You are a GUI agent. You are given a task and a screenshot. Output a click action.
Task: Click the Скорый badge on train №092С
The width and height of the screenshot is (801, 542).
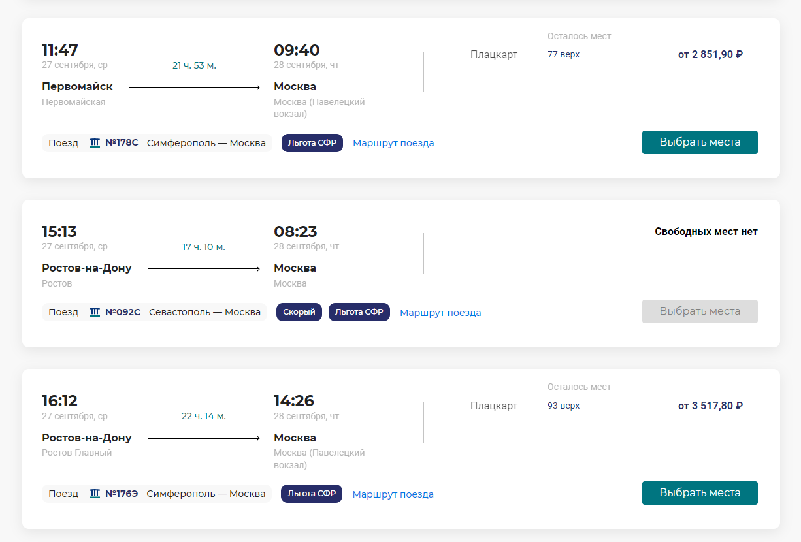point(299,312)
